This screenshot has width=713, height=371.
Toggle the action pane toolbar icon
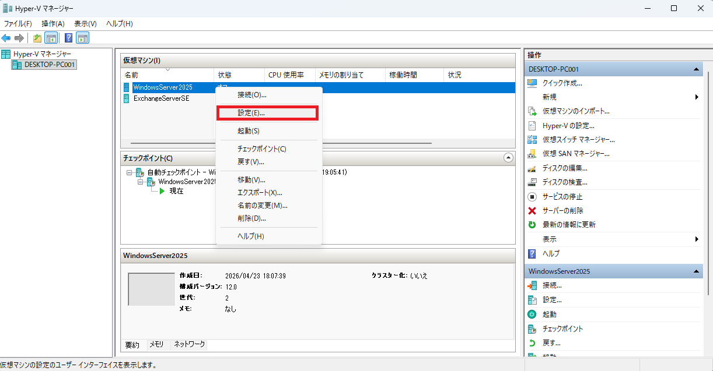tap(83, 38)
